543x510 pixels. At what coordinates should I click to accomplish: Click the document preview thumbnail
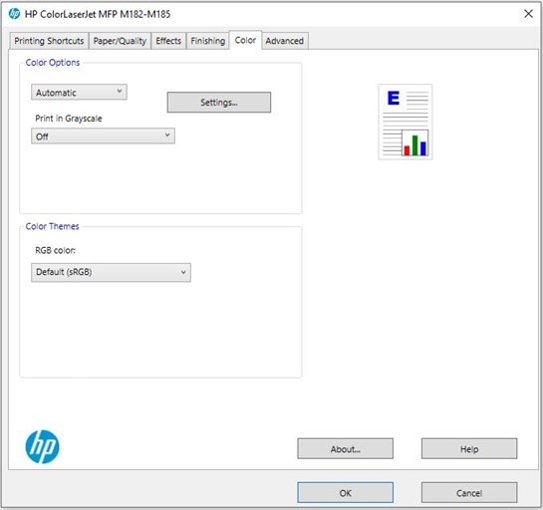406,122
